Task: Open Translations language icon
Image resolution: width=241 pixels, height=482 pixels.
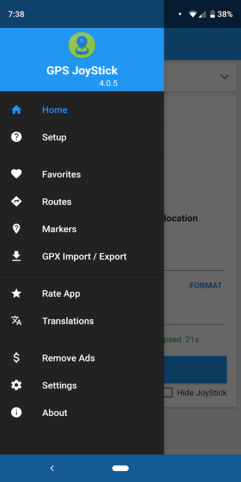Action: click(16, 321)
